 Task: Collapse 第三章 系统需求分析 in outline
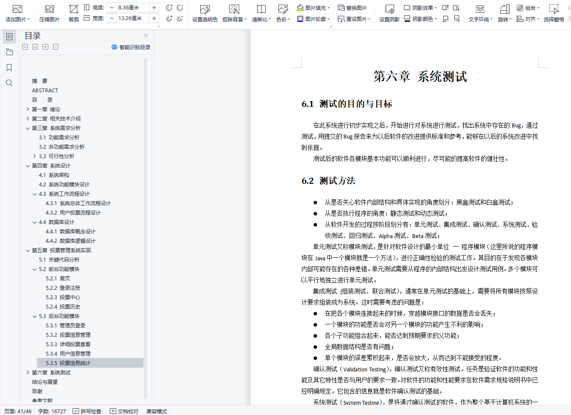[x=28, y=128]
